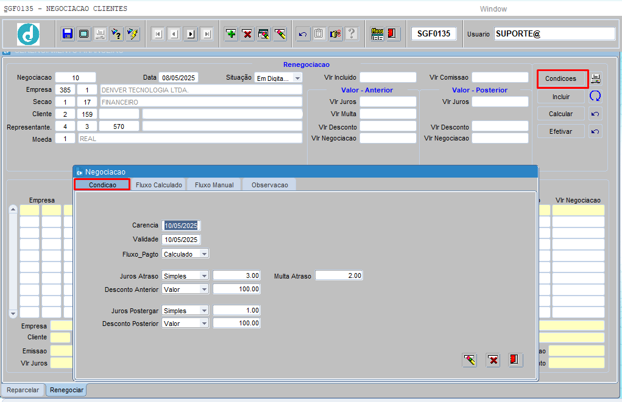Click the Vlr Incluido field
This screenshot has height=402, width=622.
pyautogui.click(x=387, y=77)
